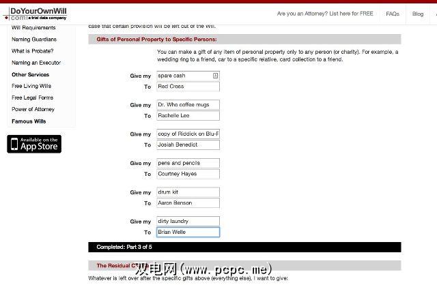Screen dimensions: 437x285
Task: Click the 'dirty laundry' gift field
Action: pos(188,222)
